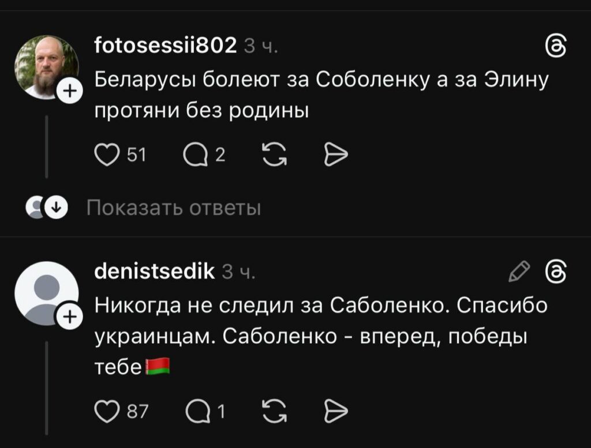Share the denistsedik post via send icon
Screen dimensions: 591x448
tap(336, 412)
